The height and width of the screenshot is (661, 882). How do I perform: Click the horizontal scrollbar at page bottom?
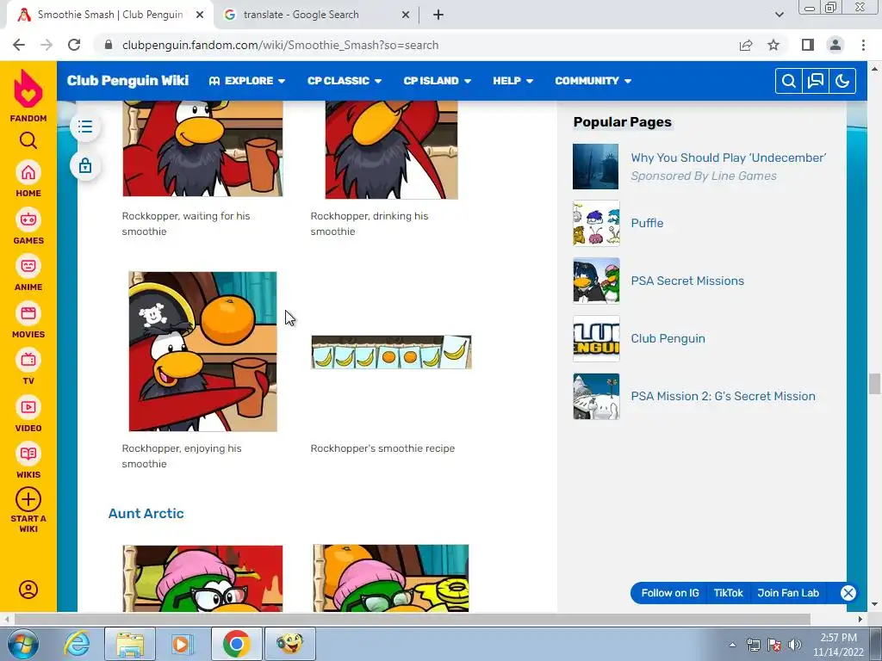[x=412, y=619]
